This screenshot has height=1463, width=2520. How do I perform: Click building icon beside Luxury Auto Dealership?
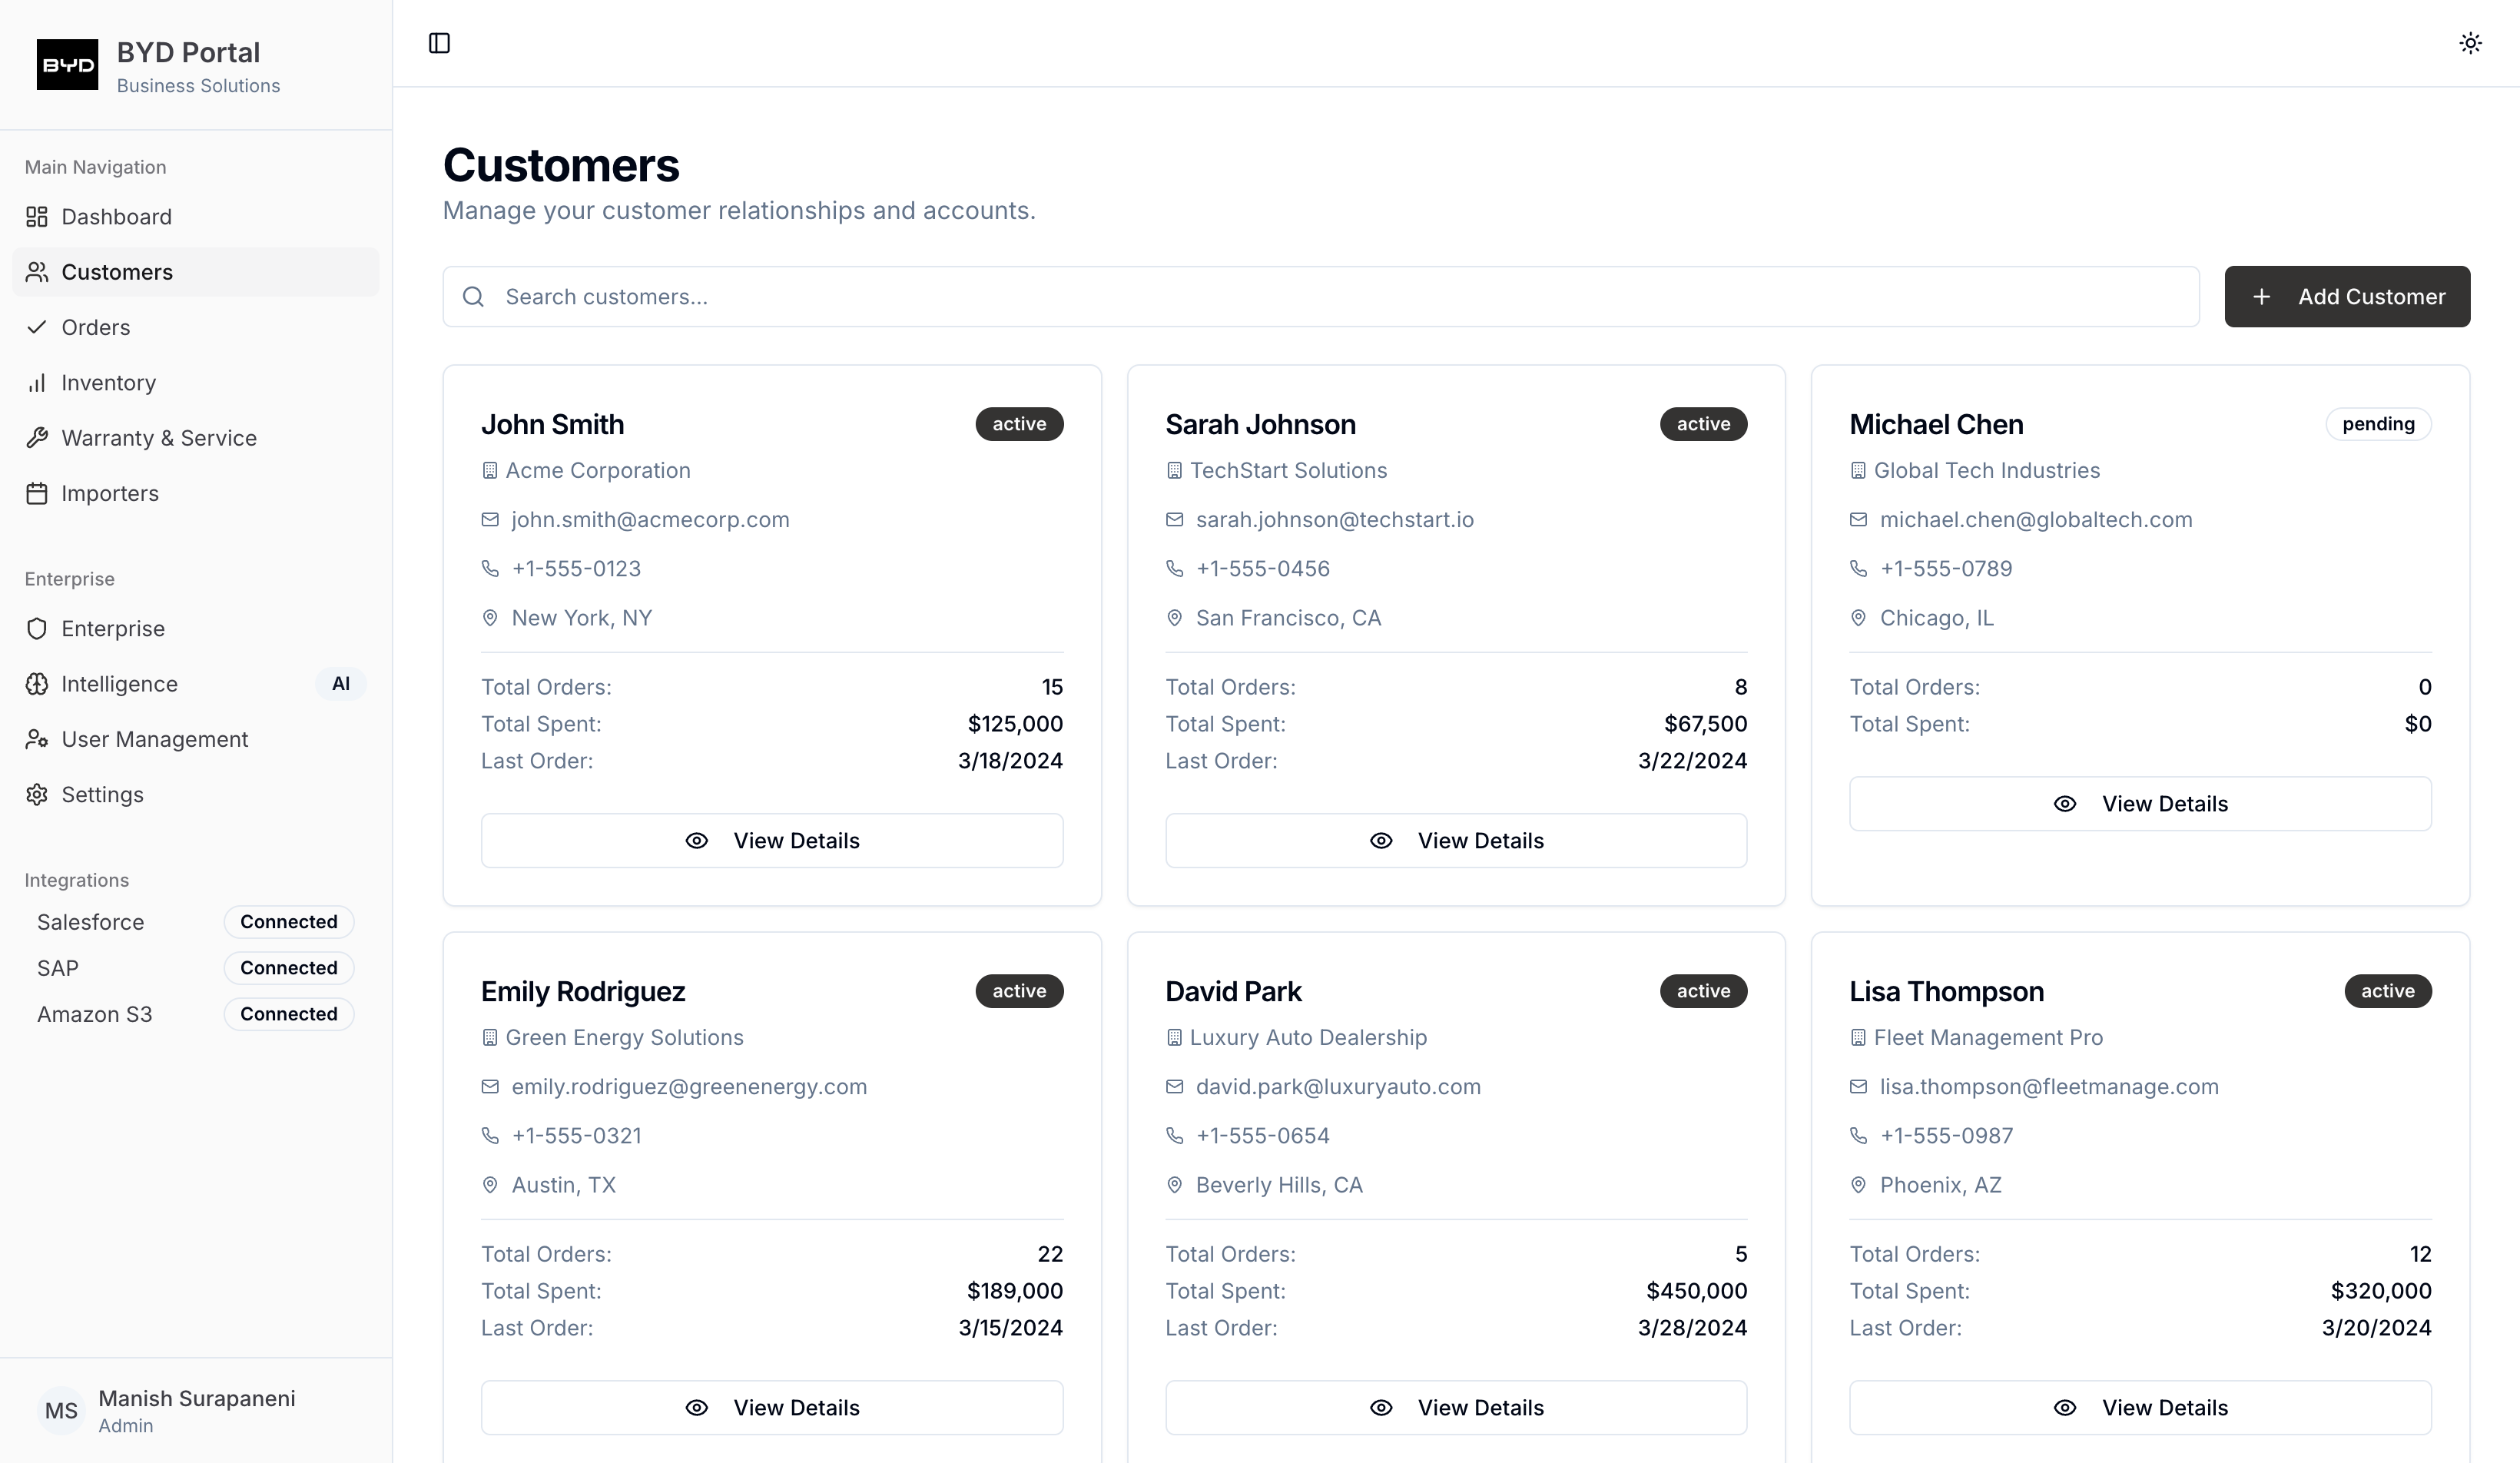coord(1174,1037)
